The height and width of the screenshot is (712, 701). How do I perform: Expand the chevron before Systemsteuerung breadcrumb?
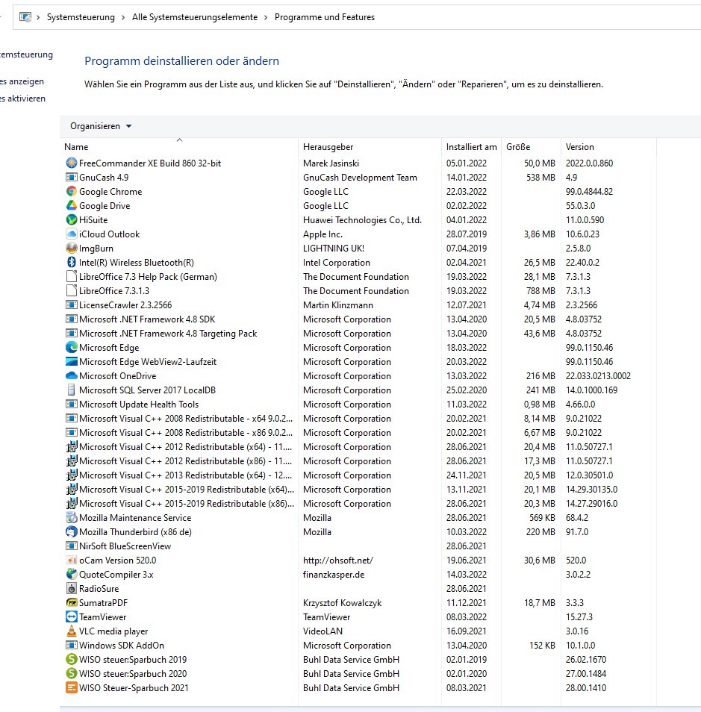[x=38, y=17]
